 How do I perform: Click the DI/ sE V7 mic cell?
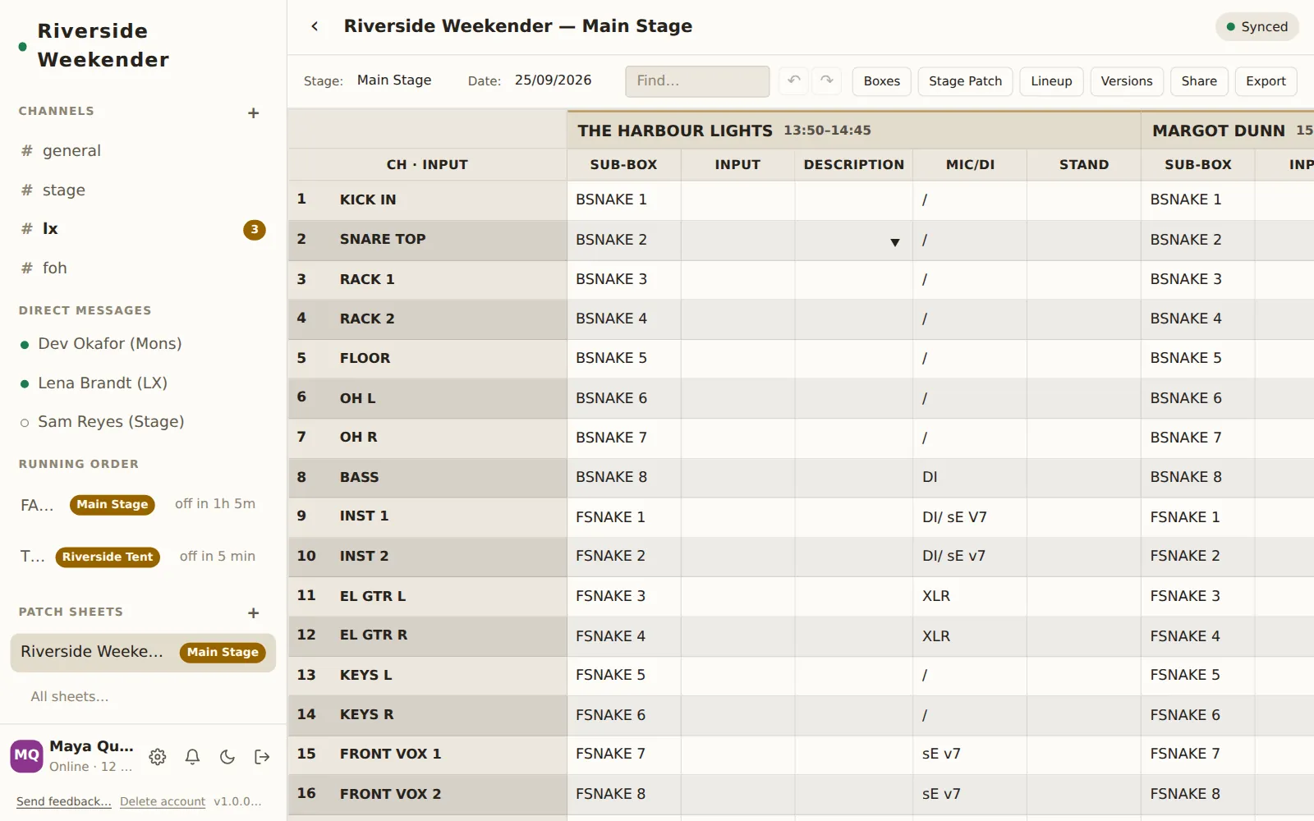point(969,517)
